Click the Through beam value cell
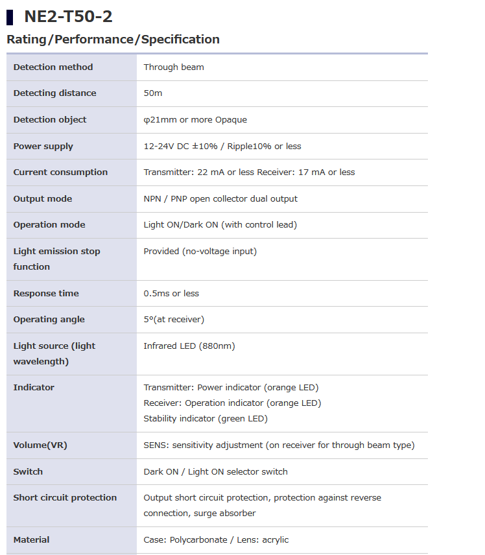 [x=174, y=67]
